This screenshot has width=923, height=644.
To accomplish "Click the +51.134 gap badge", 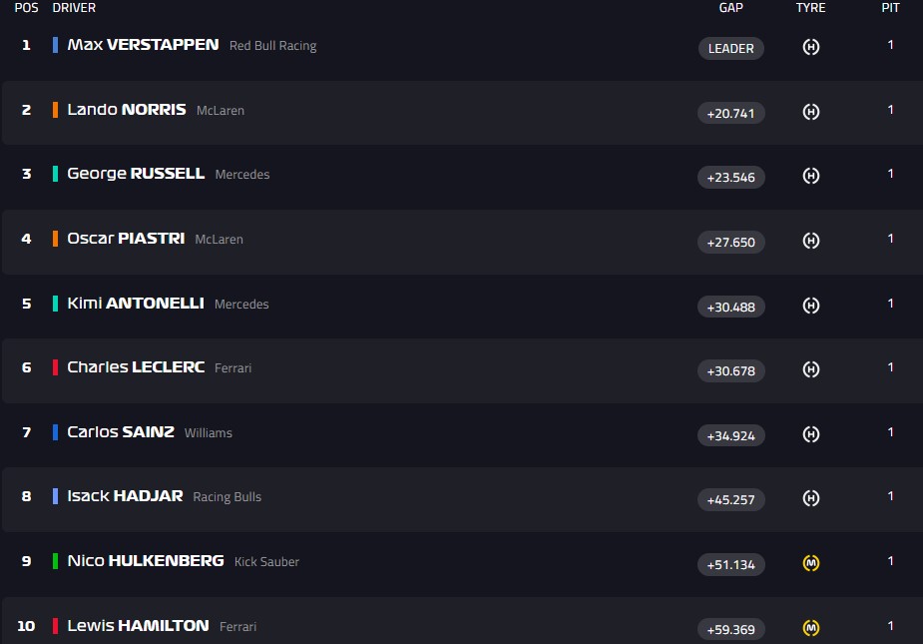I will click(x=731, y=564).
